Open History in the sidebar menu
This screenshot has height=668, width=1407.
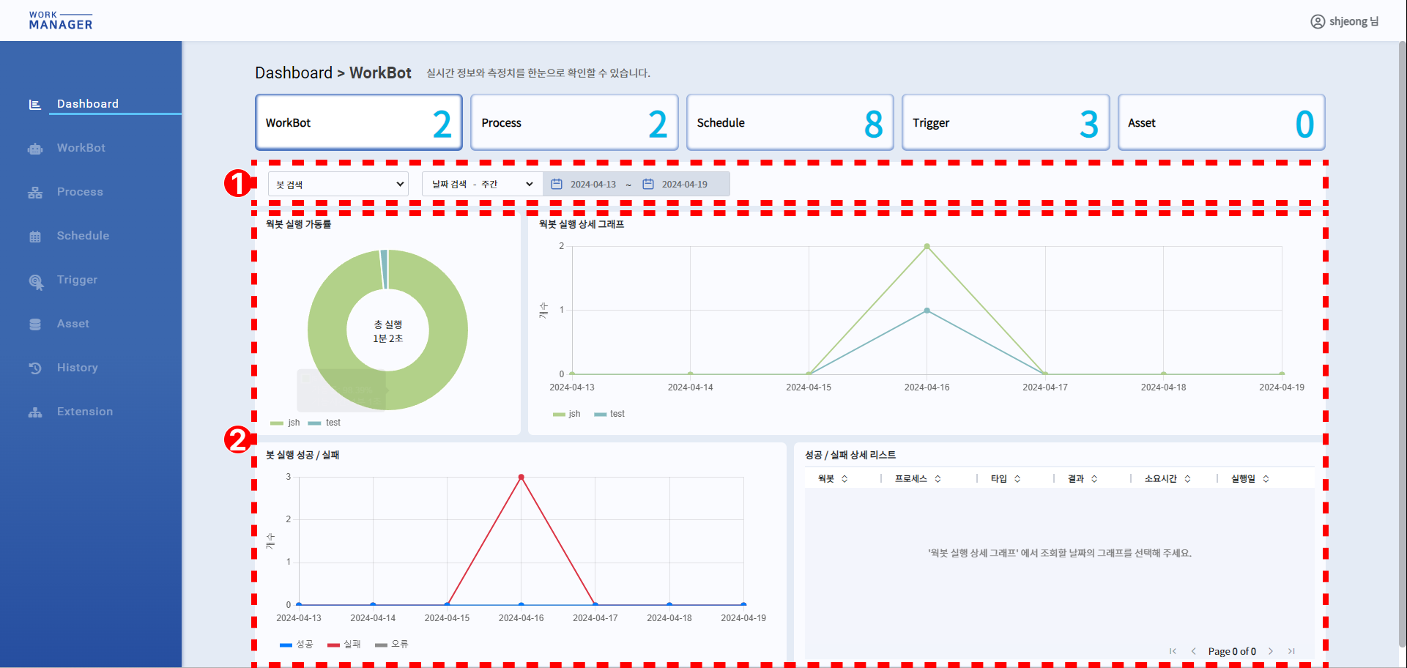77,368
